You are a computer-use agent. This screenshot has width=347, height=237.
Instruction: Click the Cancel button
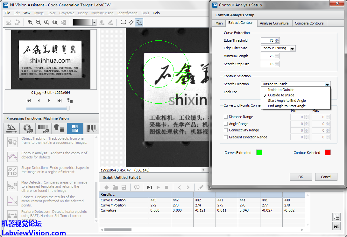[326, 177]
